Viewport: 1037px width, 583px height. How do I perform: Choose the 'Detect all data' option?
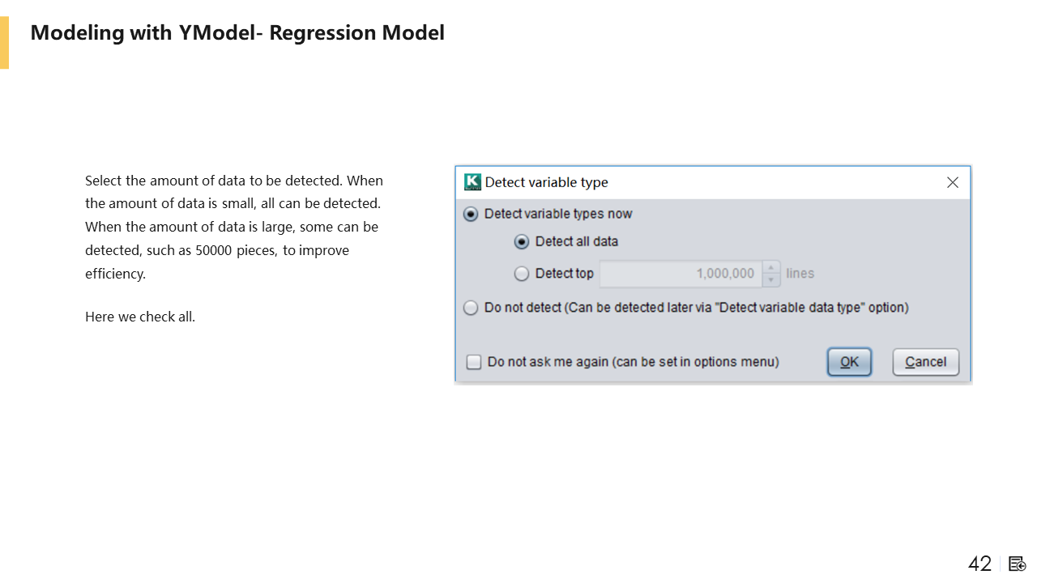(522, 242)
